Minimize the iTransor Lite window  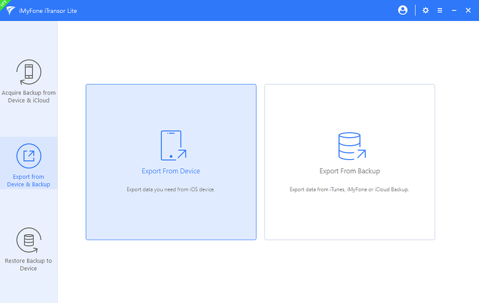454,10
